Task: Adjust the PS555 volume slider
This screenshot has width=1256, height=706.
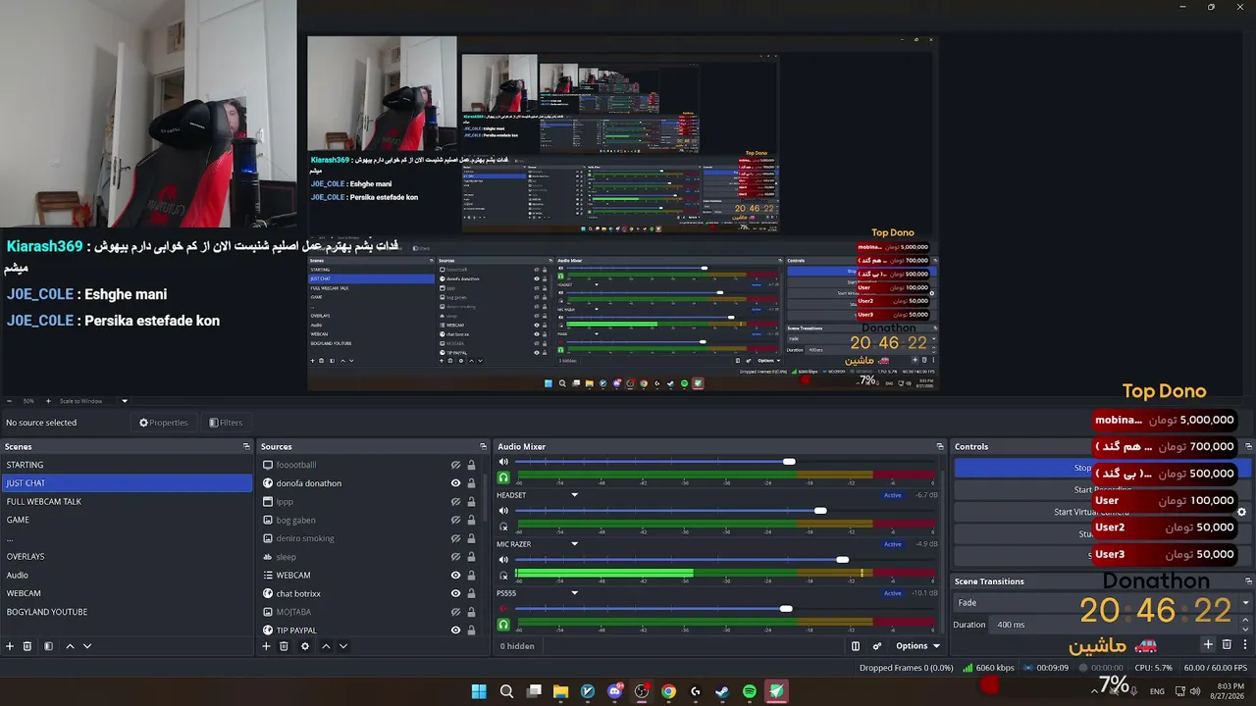Action: 786,609
